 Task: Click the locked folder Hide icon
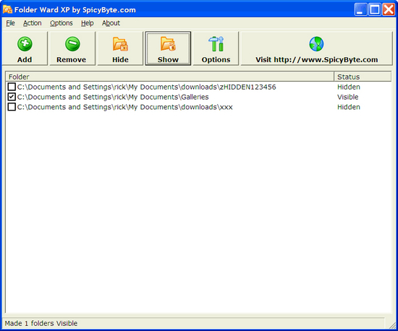[x=120, y=44]
